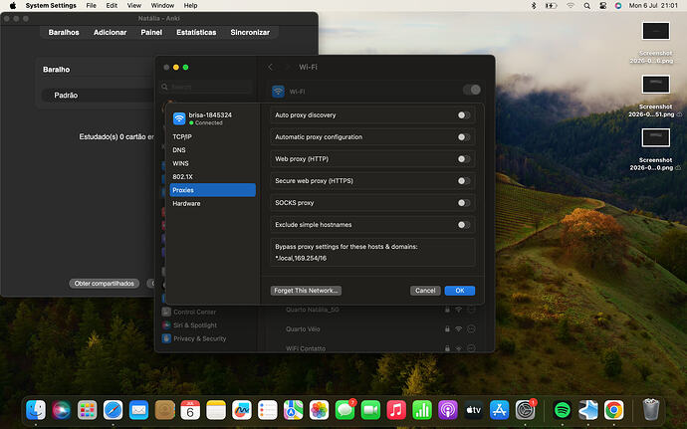
Task: Open System Settings dock icon
Action: tap(526, 410)
